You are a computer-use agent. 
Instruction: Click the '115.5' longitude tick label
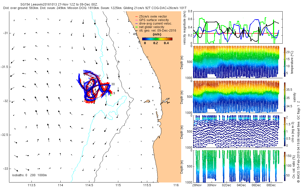coord(146,185)
